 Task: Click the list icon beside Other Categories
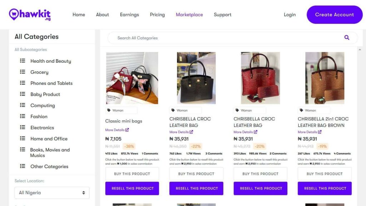click(x=23, y=166)
